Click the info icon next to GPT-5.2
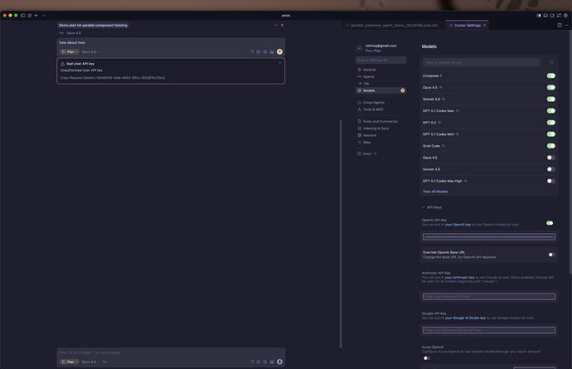The height and width of the screenshot is (369, 572). click(439, 123)
